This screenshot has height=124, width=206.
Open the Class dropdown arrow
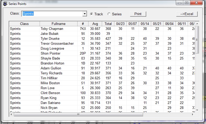click(x=85, y=14)
